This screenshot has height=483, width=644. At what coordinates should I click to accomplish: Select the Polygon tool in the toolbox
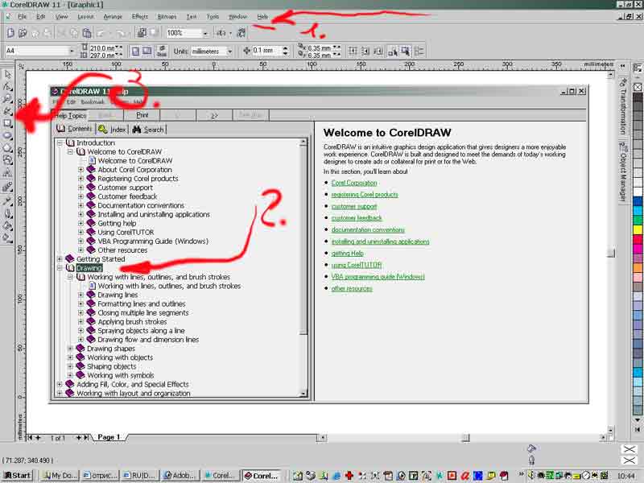coord(7,148)
